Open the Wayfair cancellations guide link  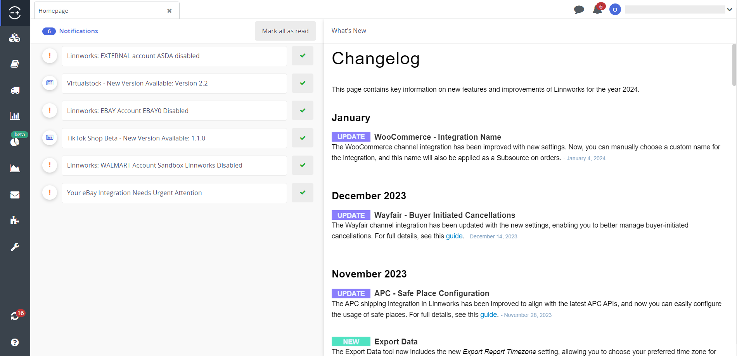(x=454, y=236)
